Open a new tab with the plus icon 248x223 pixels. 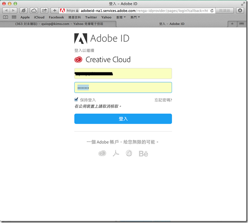click(x=232, y=24)
